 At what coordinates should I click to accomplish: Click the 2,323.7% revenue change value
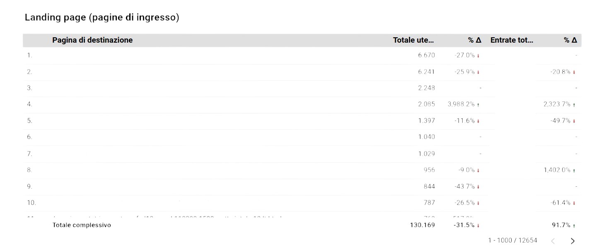click(557, 104)
